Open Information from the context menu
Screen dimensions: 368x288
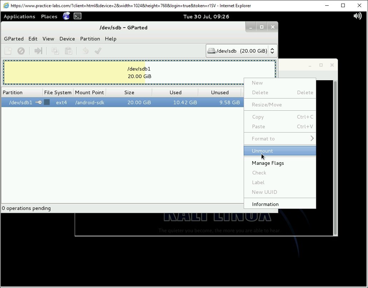265,204
